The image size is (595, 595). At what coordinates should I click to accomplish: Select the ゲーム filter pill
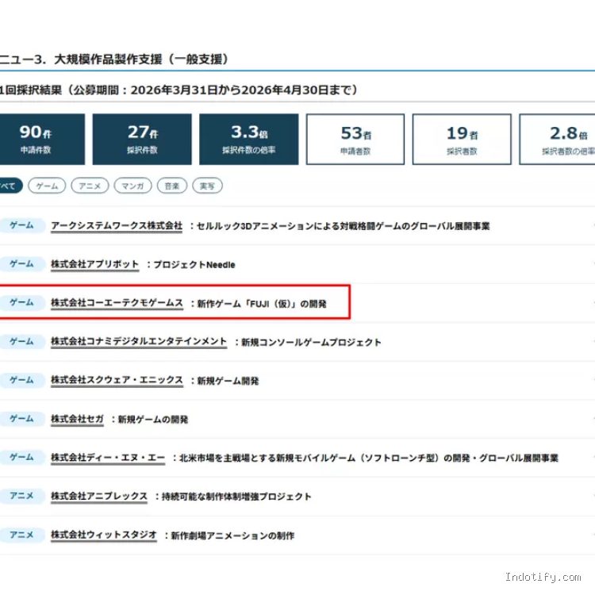pyautogui.click(x=47, y=186)
